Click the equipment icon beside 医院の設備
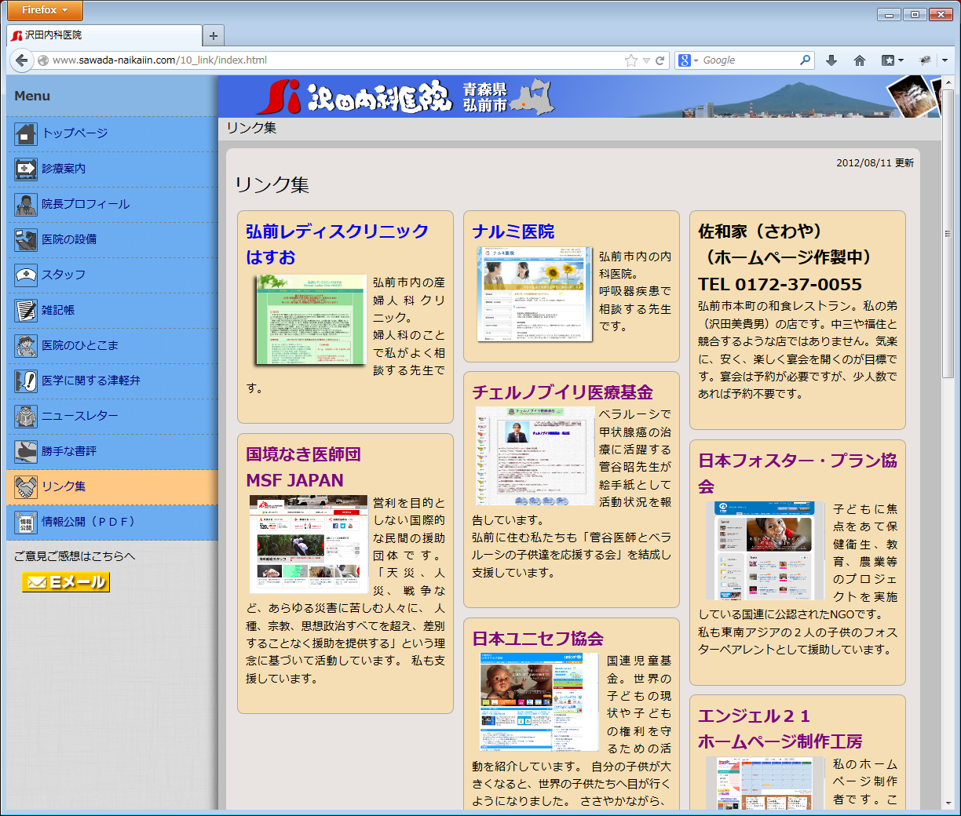The height and width of the screenshot is (816, 961). tap(26, 240)
